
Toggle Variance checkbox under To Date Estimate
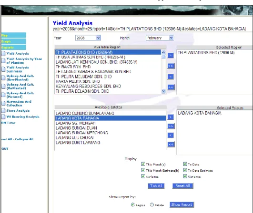point(185,176)
